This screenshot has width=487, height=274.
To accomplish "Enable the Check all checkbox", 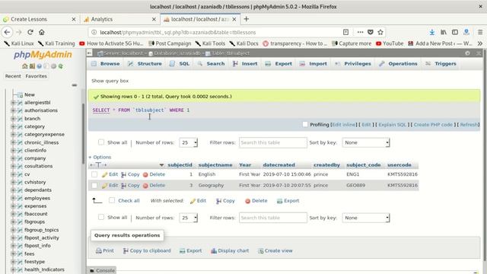I will (x=112, y=200).
